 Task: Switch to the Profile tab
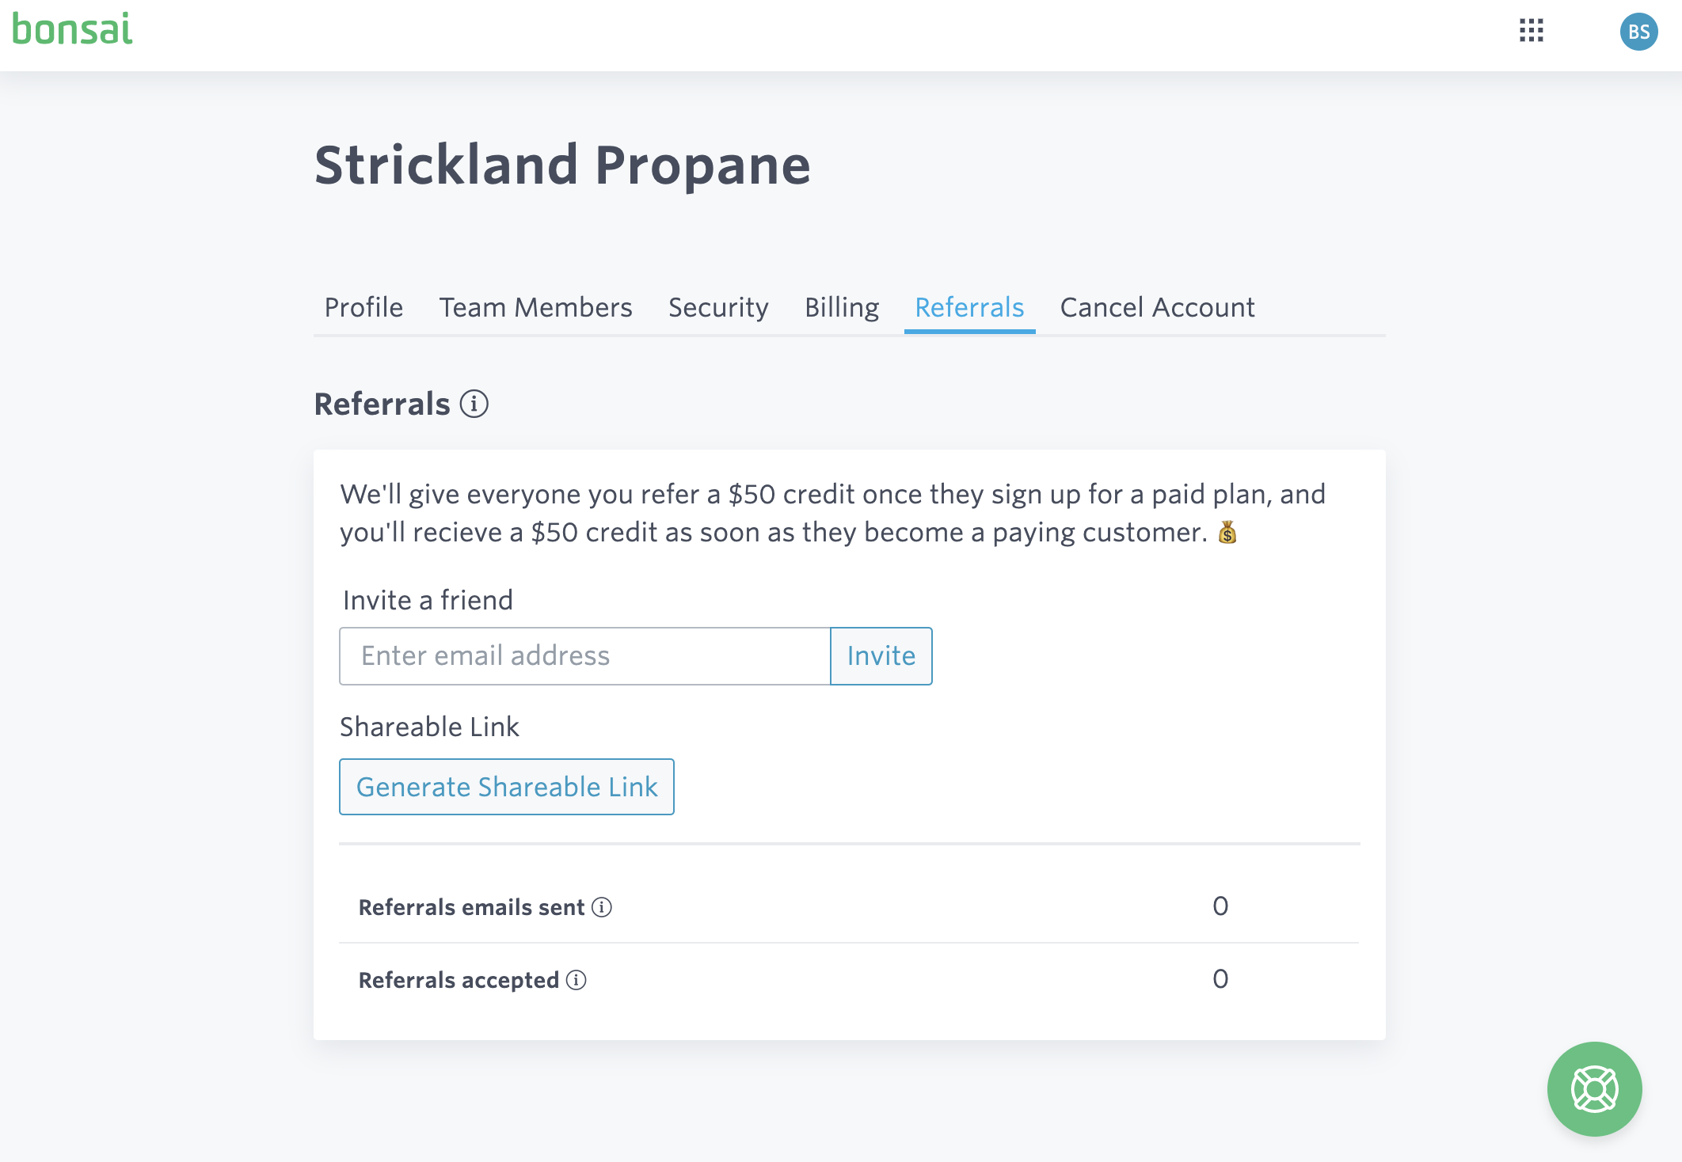pos(363,308)
